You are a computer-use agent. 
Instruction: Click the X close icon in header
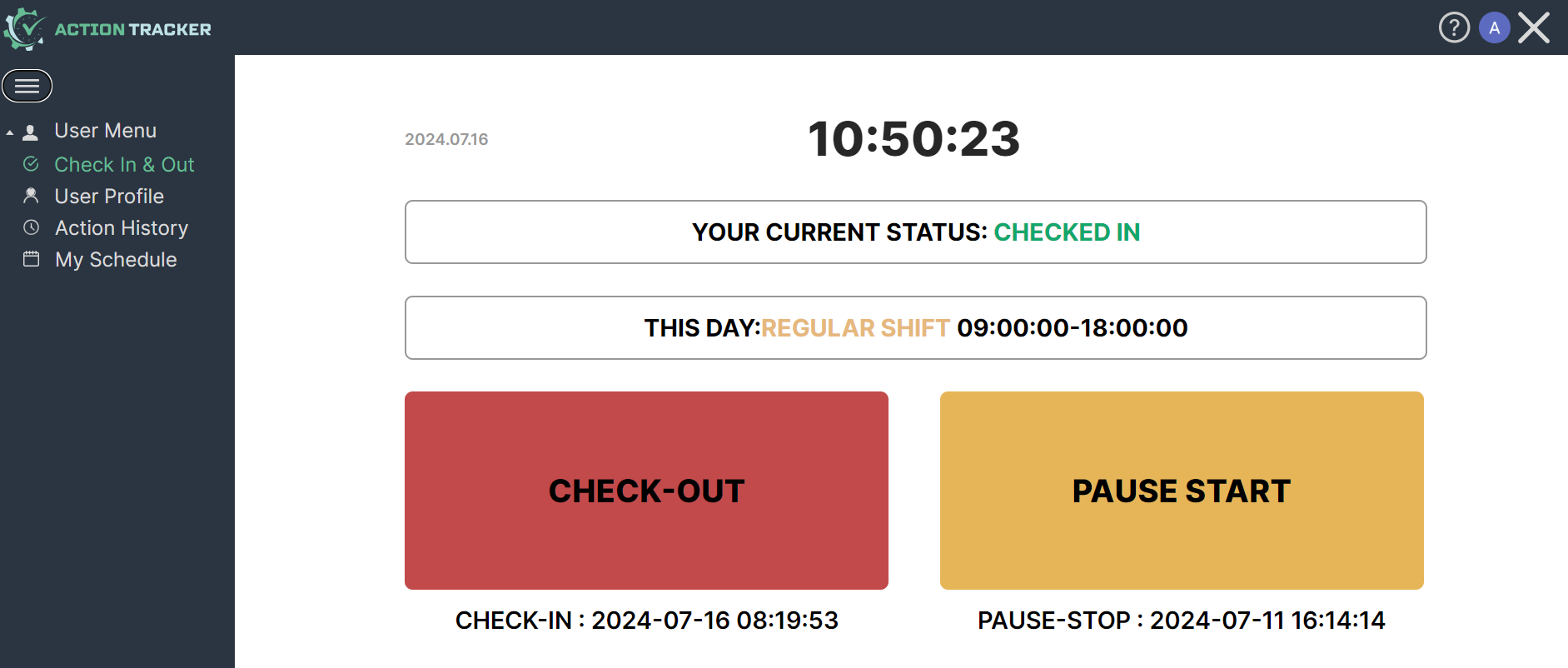pyautogui.click(x=1534, y=27)
